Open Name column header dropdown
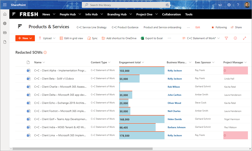The image size is (252, 151). point(44,62)
